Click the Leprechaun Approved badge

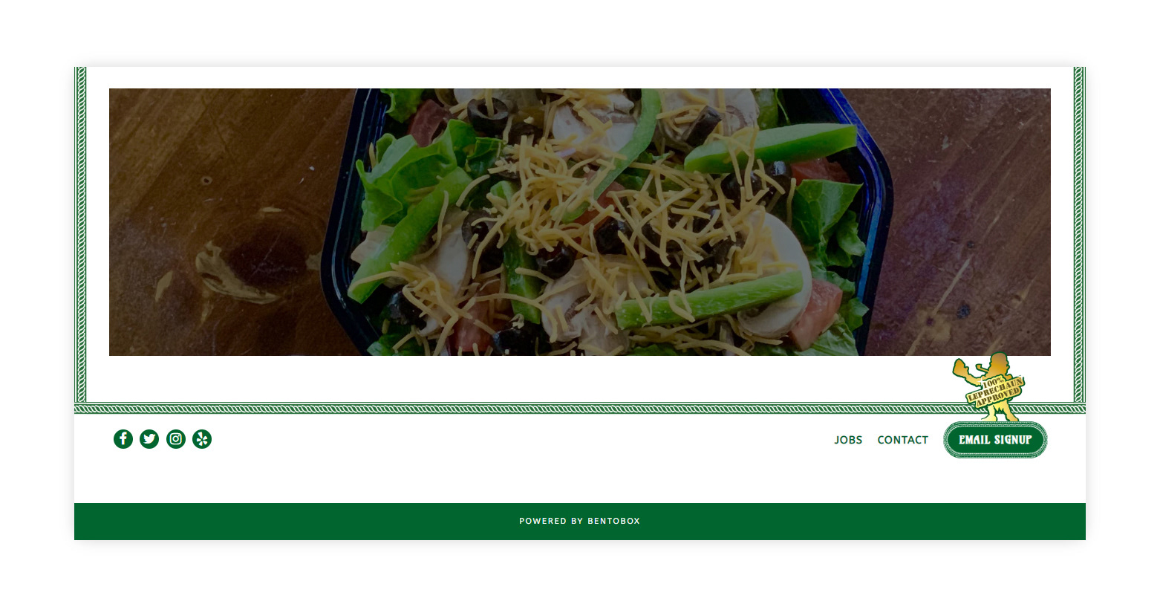coord(989,386)
